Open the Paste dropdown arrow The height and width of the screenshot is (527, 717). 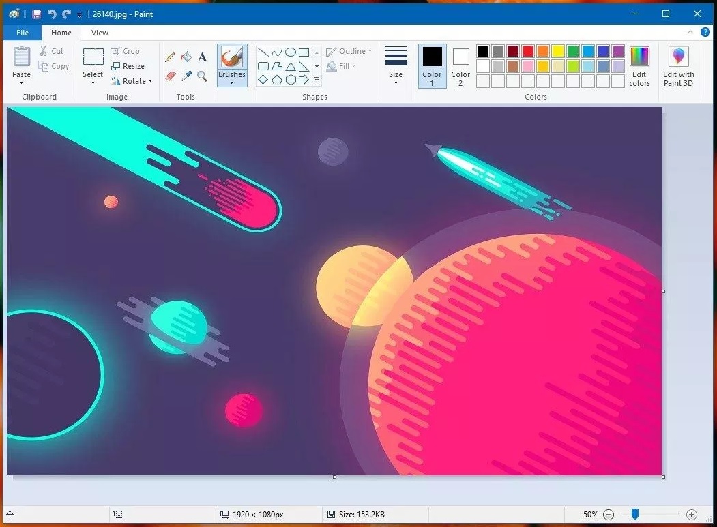[22, 83]
